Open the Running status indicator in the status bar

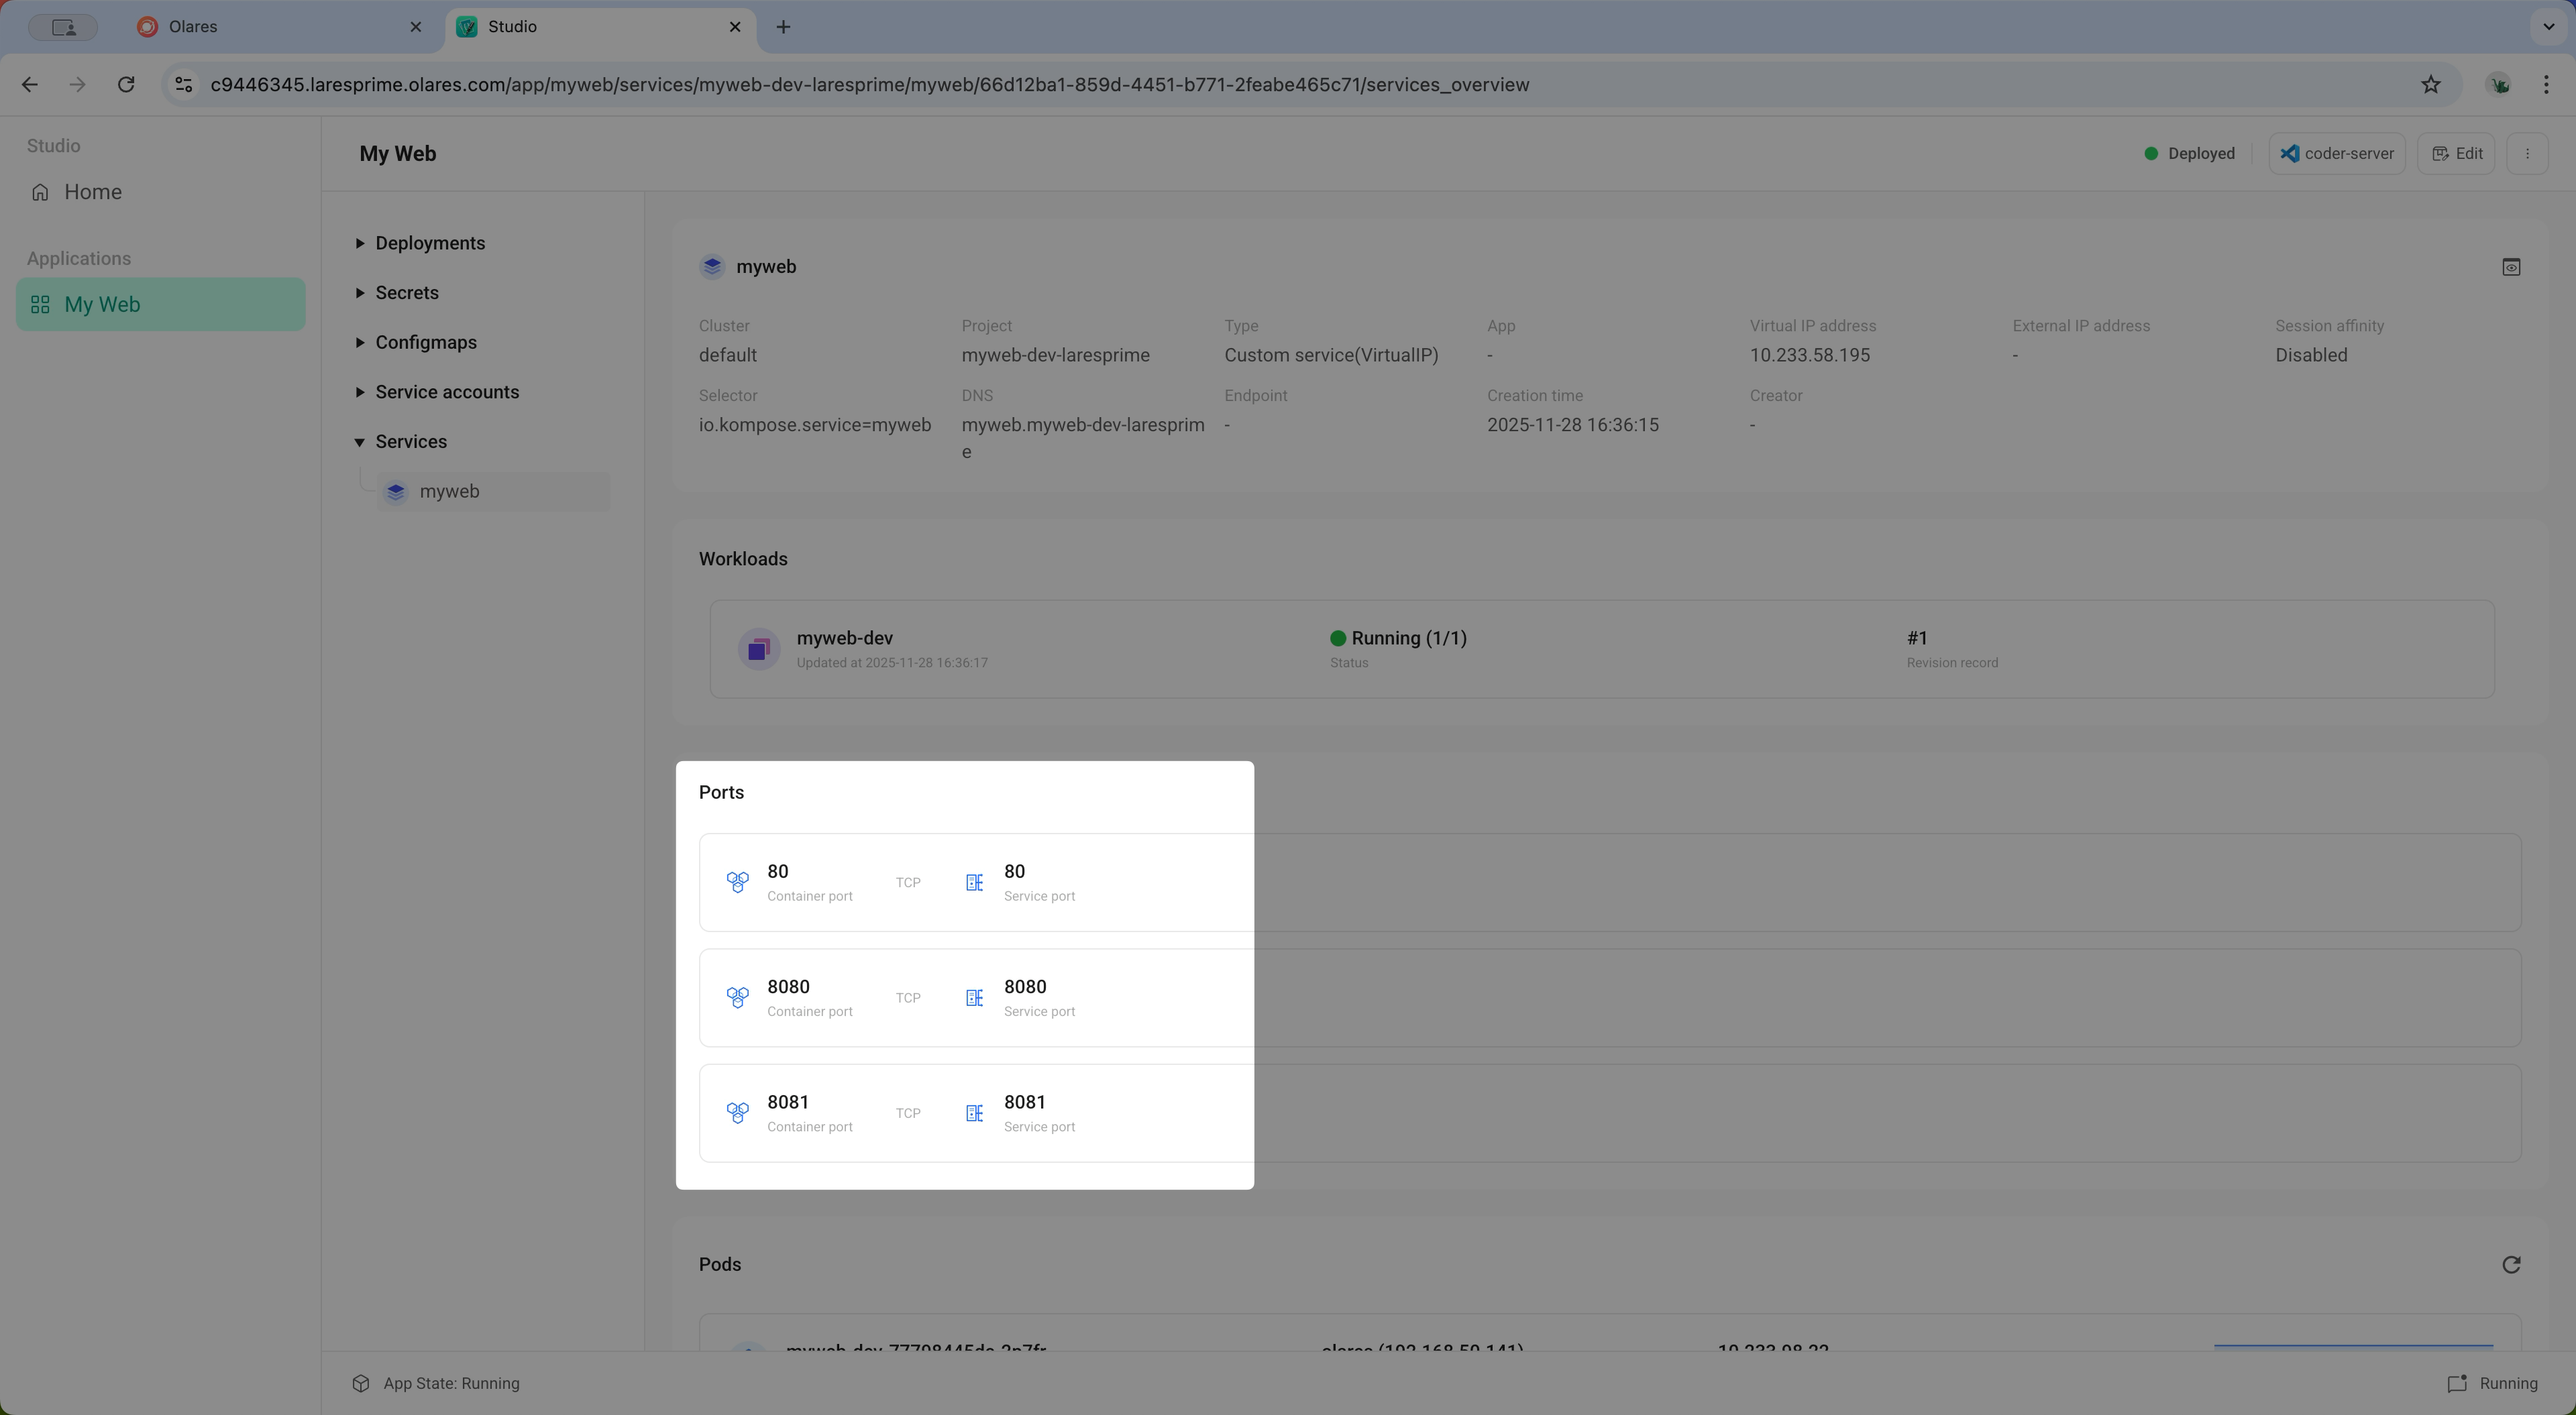pyautogui.click(x=2494, y=1383)
